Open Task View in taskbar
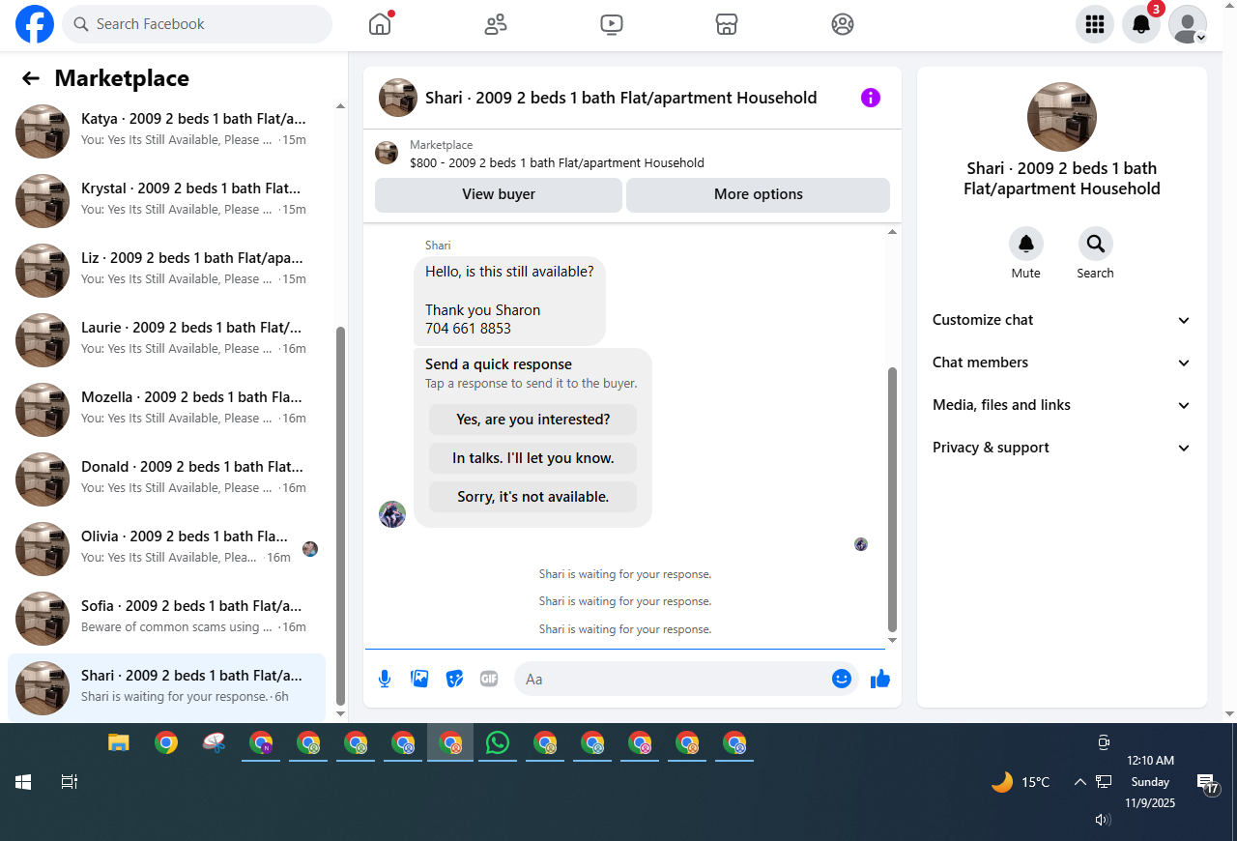 70,782
